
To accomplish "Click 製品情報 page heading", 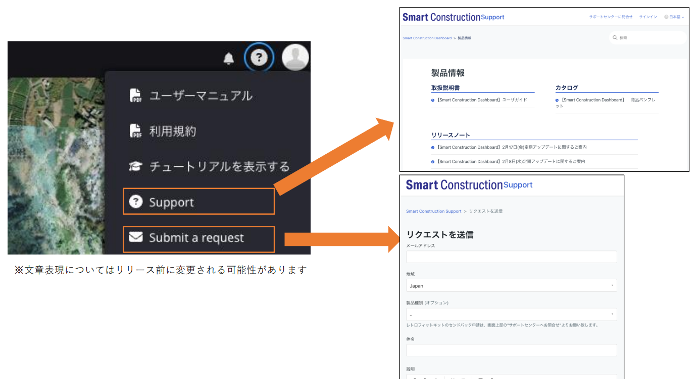I will 447,73.
